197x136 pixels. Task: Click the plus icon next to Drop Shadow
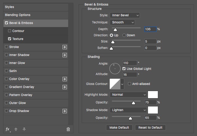click(65, 111)
